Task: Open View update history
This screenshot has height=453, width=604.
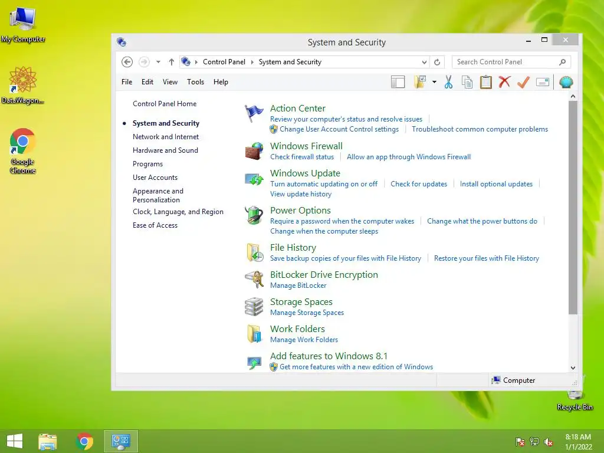Action: point(300,194)
